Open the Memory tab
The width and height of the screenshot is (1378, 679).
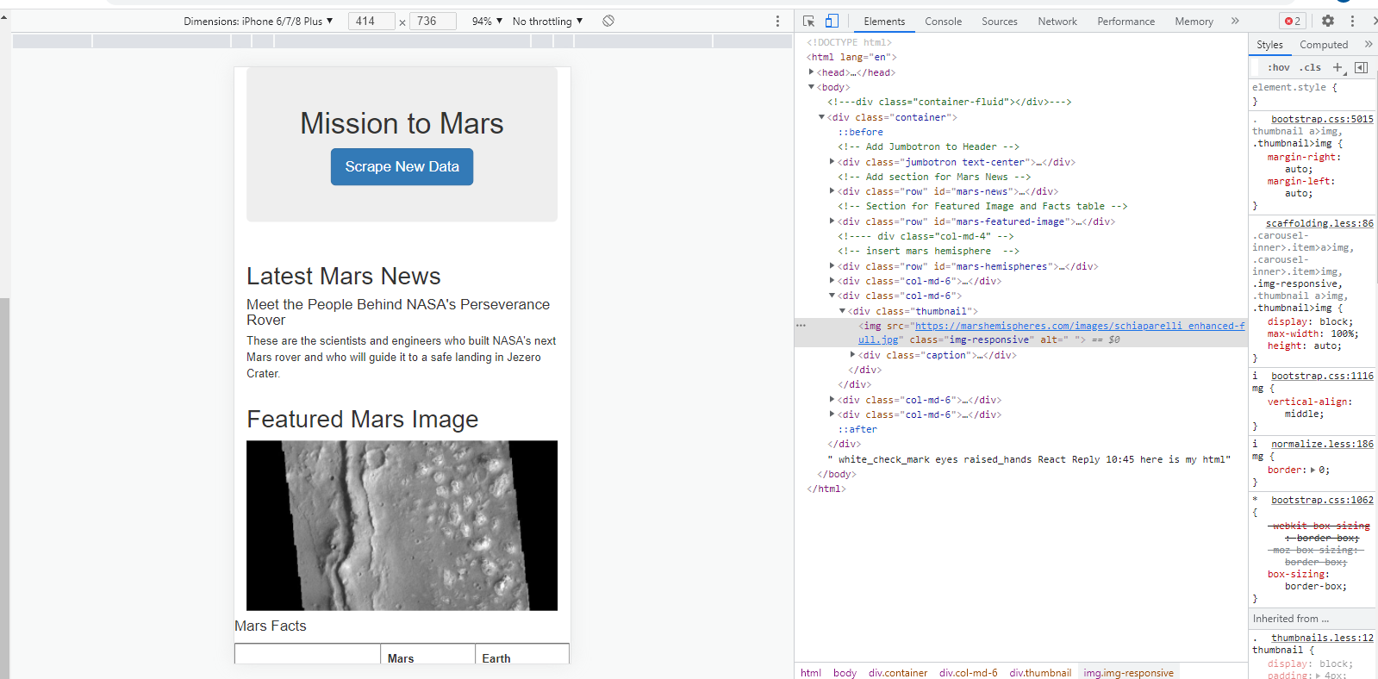pos(1194,22)
